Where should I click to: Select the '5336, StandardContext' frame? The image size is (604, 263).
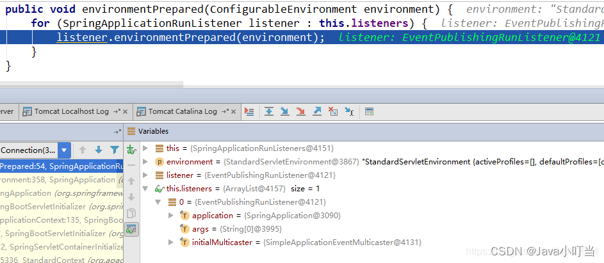click(61, 260)
